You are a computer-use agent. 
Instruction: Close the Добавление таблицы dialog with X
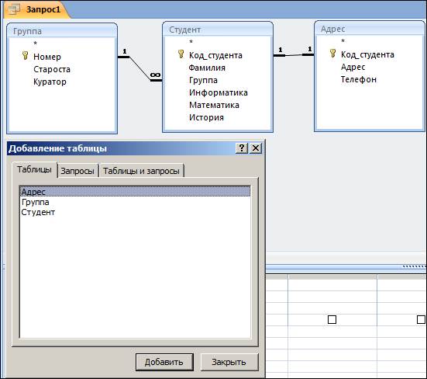[256, 148]
